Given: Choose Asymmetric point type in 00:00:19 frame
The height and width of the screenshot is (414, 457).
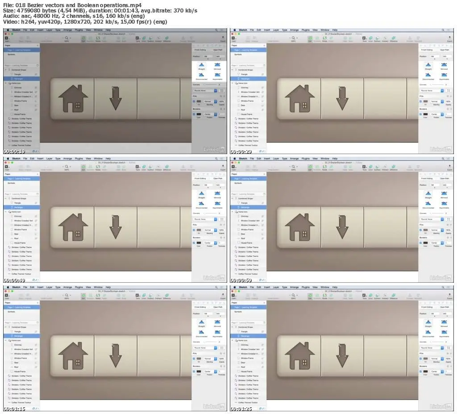Looking at the screenshot, I should pyautogui.click(x=217, y=75).
